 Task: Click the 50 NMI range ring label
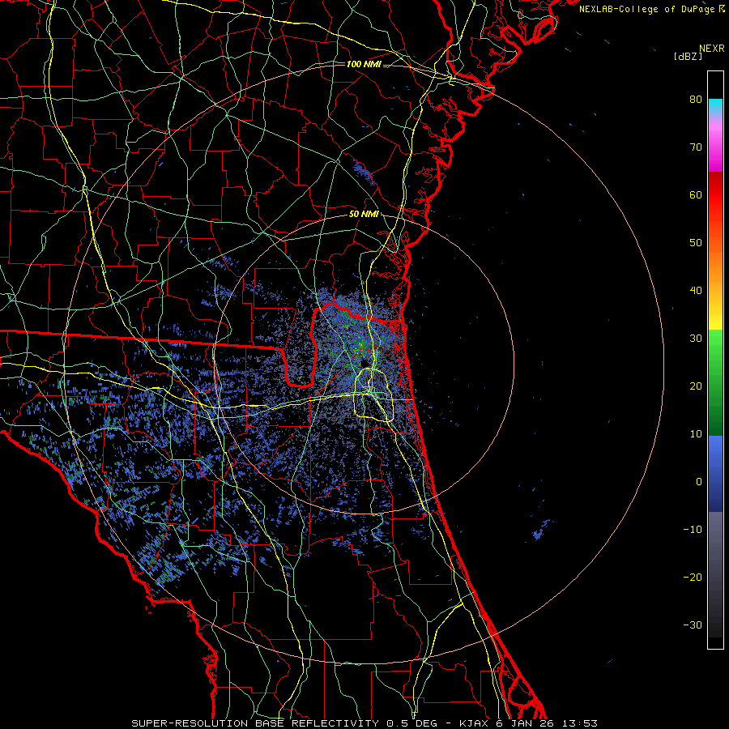[x=364, y=214]
